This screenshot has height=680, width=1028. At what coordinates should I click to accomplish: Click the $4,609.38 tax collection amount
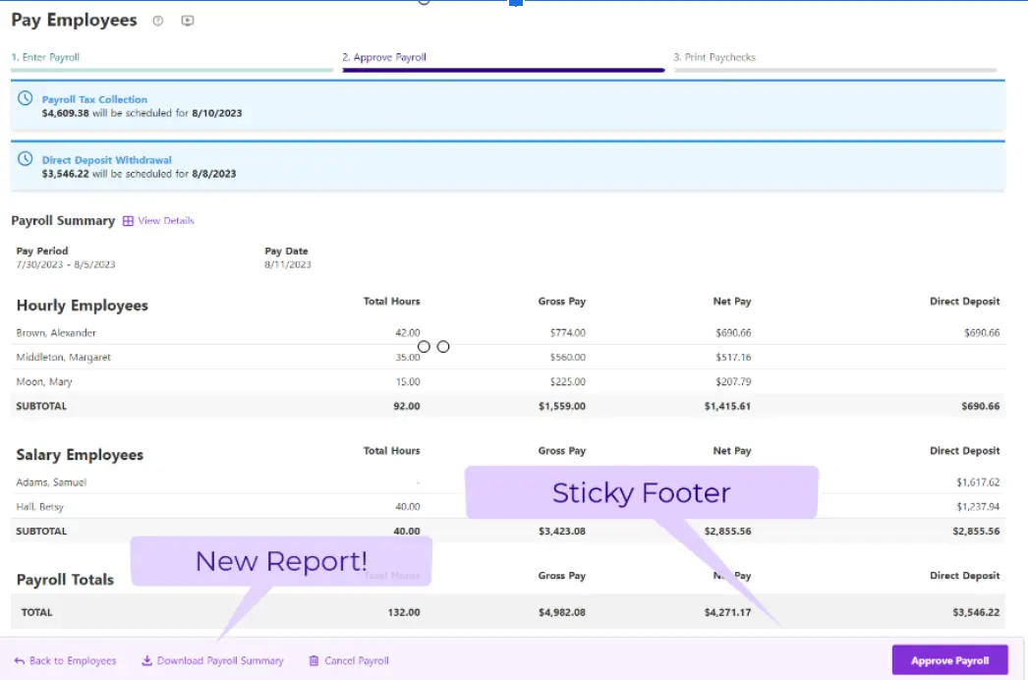pyautogui.click(x=65, y=113)
